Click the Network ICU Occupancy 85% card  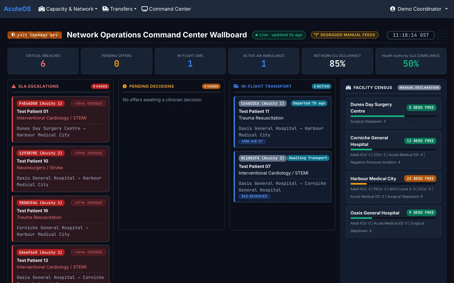click(x=337, y=61)
